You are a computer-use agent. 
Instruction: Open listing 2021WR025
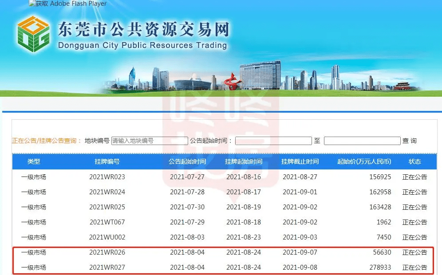point(107,207)
